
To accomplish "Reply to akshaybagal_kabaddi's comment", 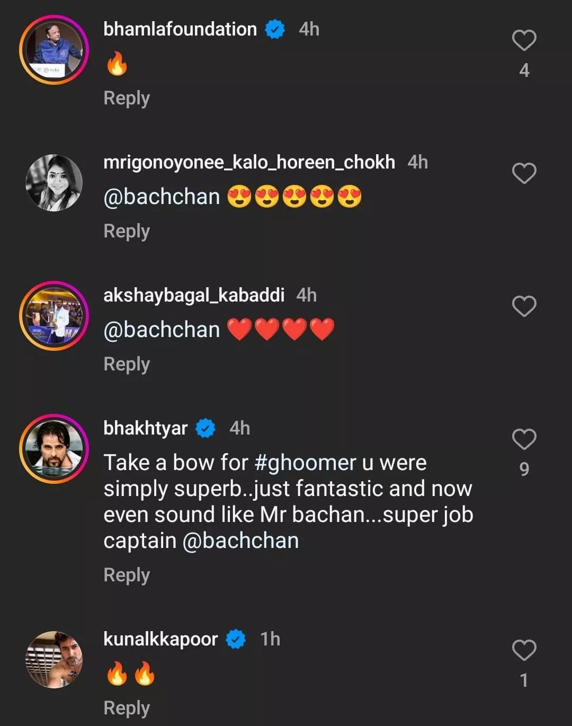I will 127,365.
